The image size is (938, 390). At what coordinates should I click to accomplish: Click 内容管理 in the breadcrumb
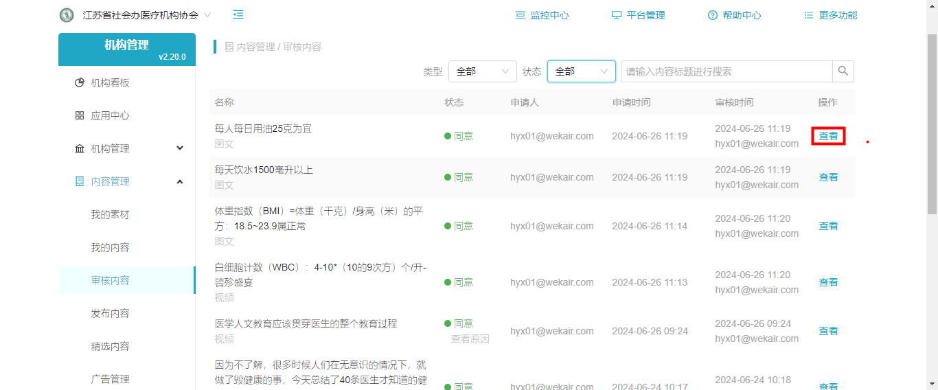click(255, 47)
